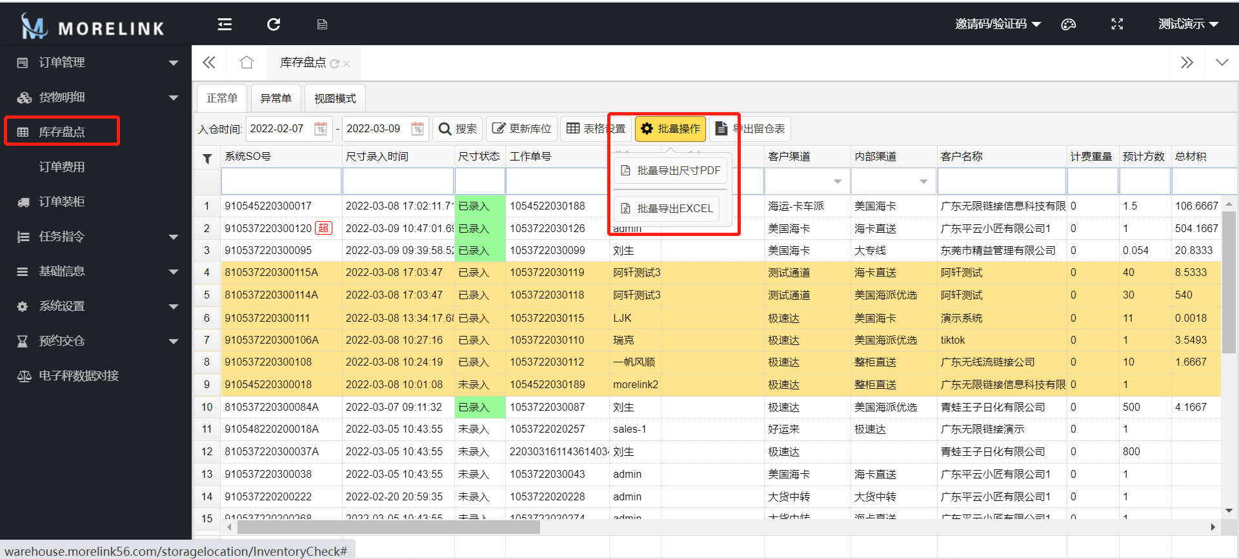The height and width of the screenshot is (559, 1239).
Task: Close the 库存盘点 tab
Action: [347, 64]
